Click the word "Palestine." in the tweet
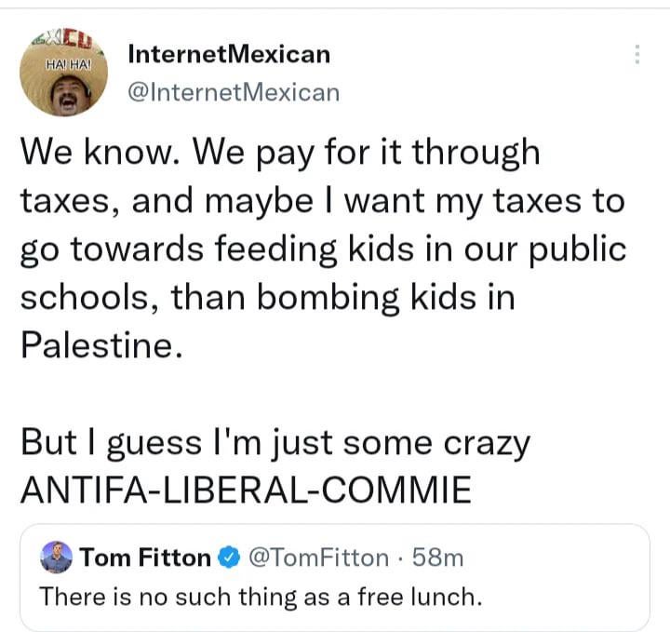The height and width of the screenshot is (632, 670). click(x=97, y=345)
